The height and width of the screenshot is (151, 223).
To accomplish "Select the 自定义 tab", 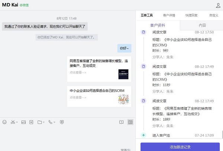I will [213, 15].
